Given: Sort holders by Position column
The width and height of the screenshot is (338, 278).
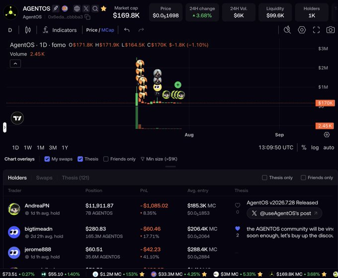Looking at the screenshot, I should pyautogui.click(x=94, y=190).
